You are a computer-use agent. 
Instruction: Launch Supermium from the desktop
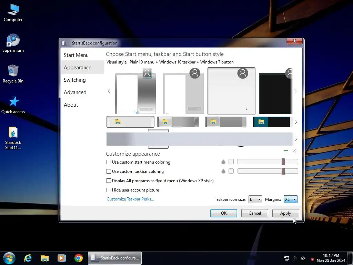pyautogui.click(x=13, y=43)
